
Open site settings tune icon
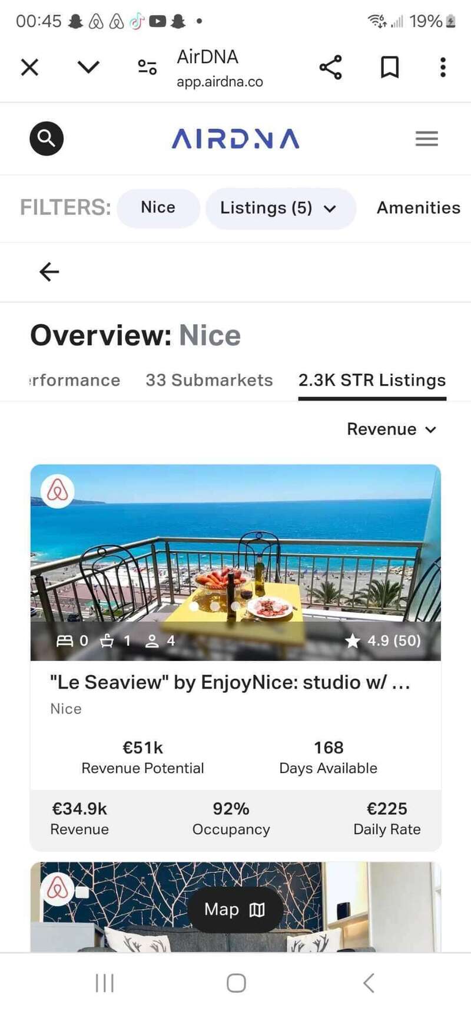click(147, 67)
